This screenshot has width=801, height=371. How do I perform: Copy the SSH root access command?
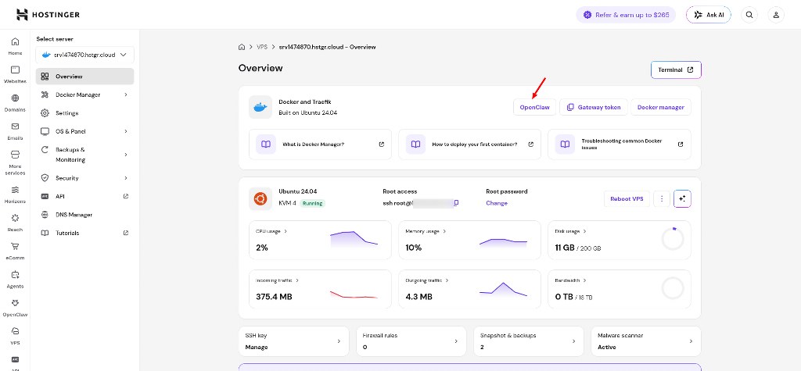[x=456, y=203]
